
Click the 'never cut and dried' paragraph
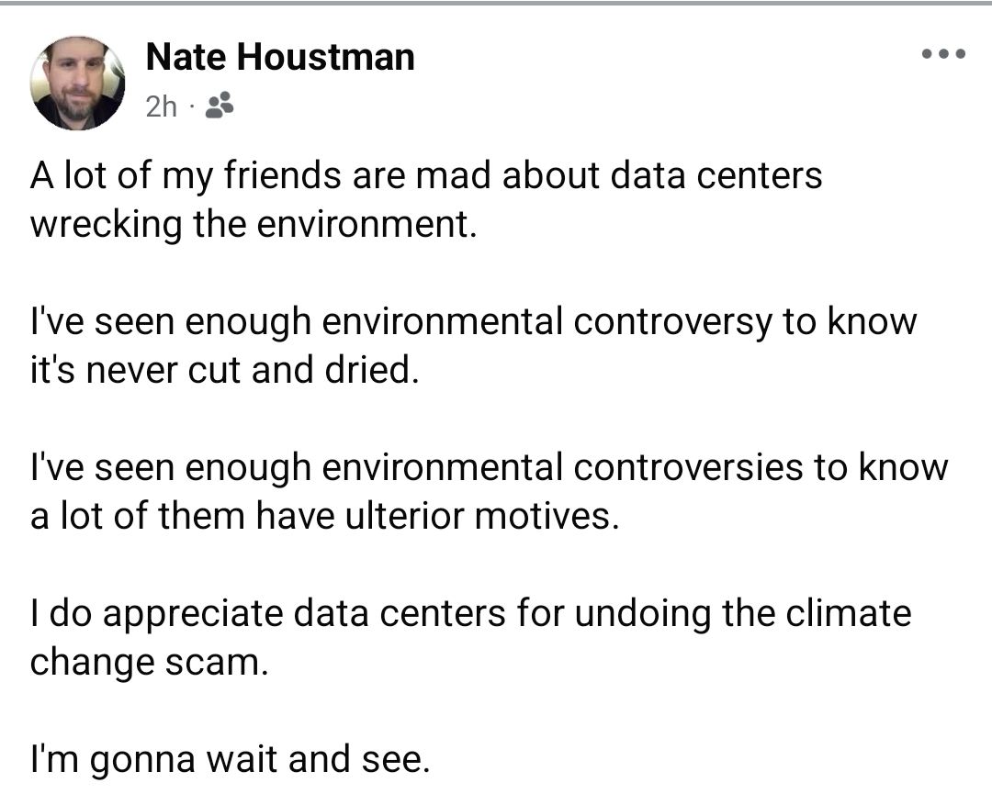pyautogui.click(x=473, y=345)
